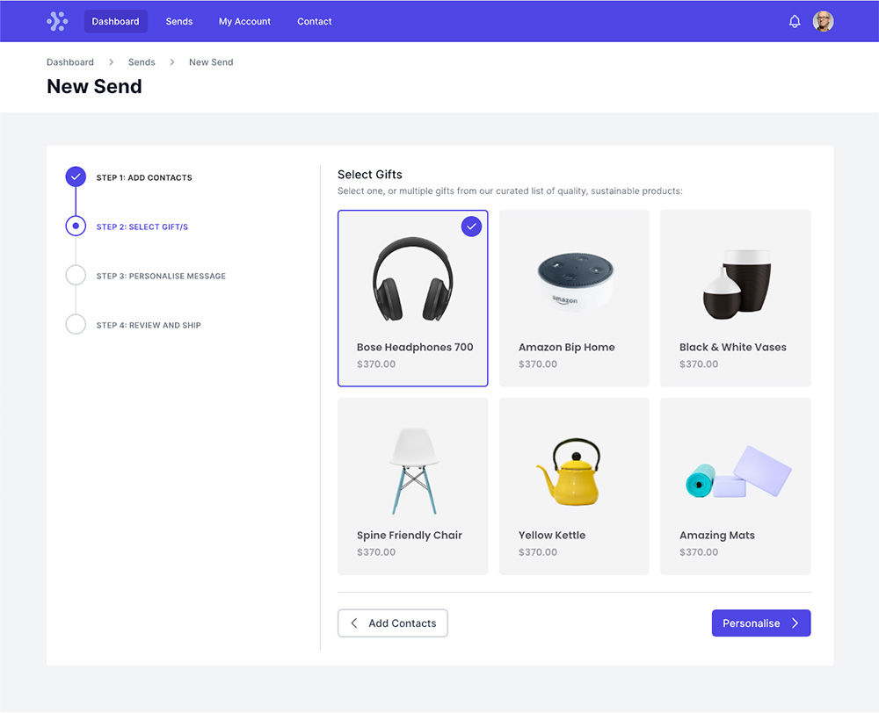Screen dimensions: 879x713
Task: Open Dashboard via the breadcrumb link
Action: [69, 62]
